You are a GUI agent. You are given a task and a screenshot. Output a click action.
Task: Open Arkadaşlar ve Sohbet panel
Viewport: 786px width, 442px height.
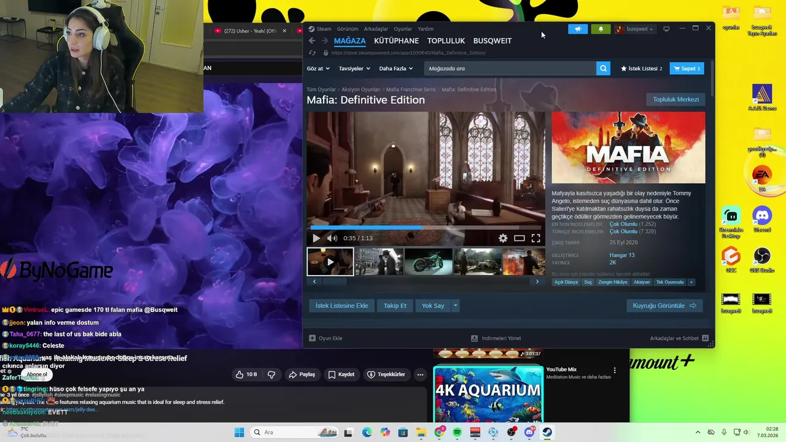[x=679, y=338]
